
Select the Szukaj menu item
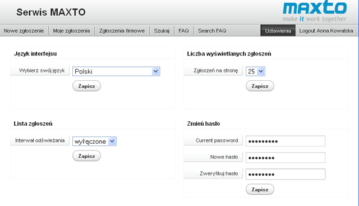[162, 31]
